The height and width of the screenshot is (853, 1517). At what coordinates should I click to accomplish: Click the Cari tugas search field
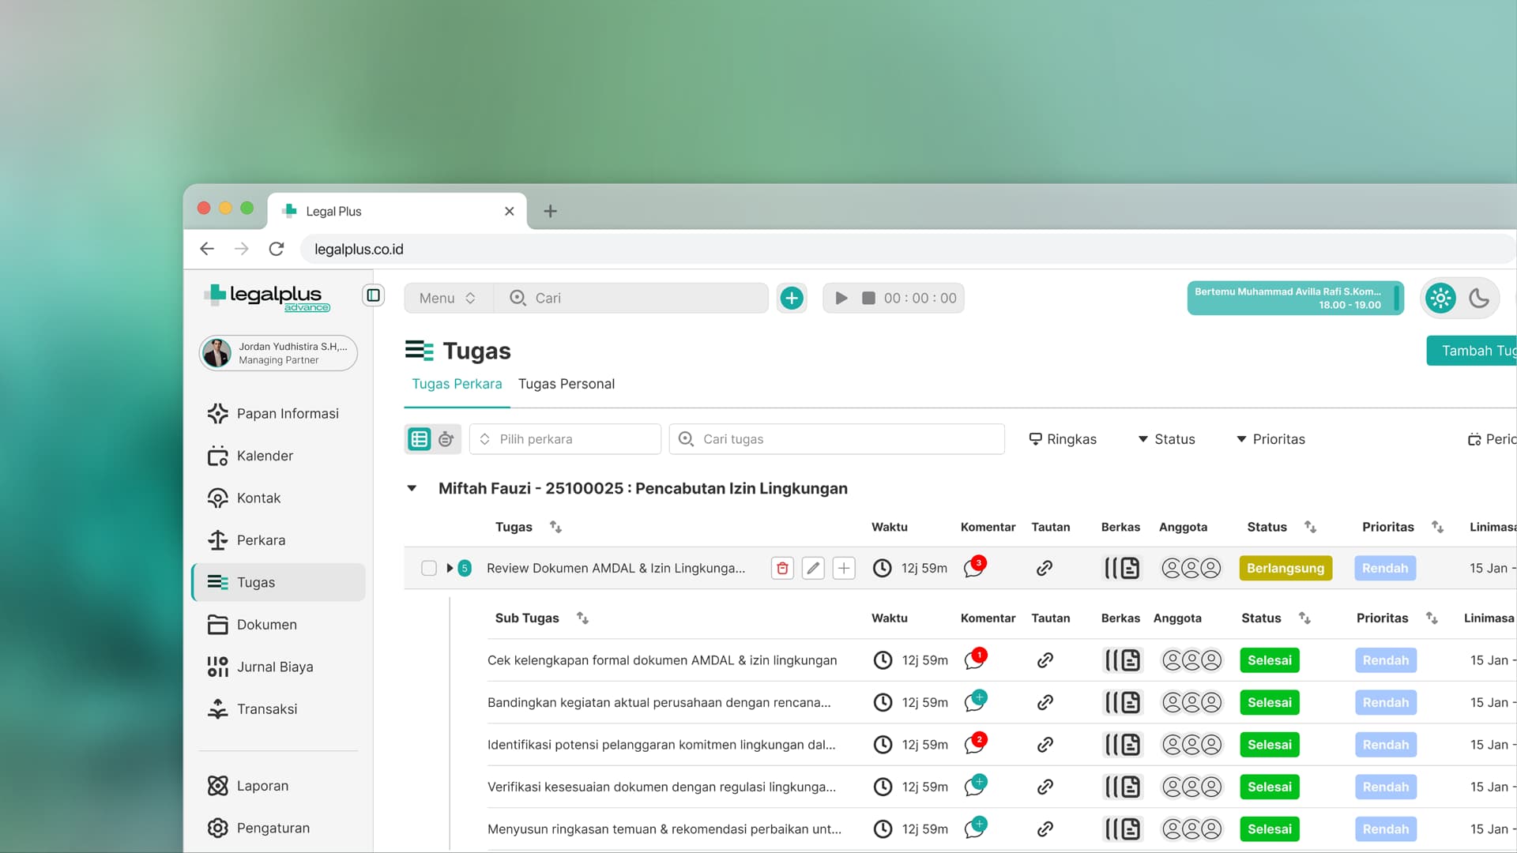click(x=838, y=439)
